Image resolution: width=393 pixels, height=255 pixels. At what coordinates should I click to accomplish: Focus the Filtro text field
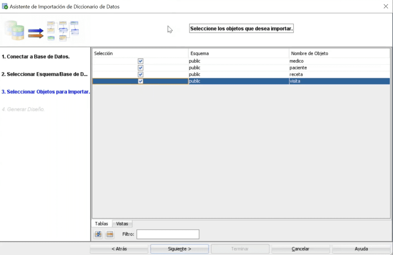click(168, 234)
